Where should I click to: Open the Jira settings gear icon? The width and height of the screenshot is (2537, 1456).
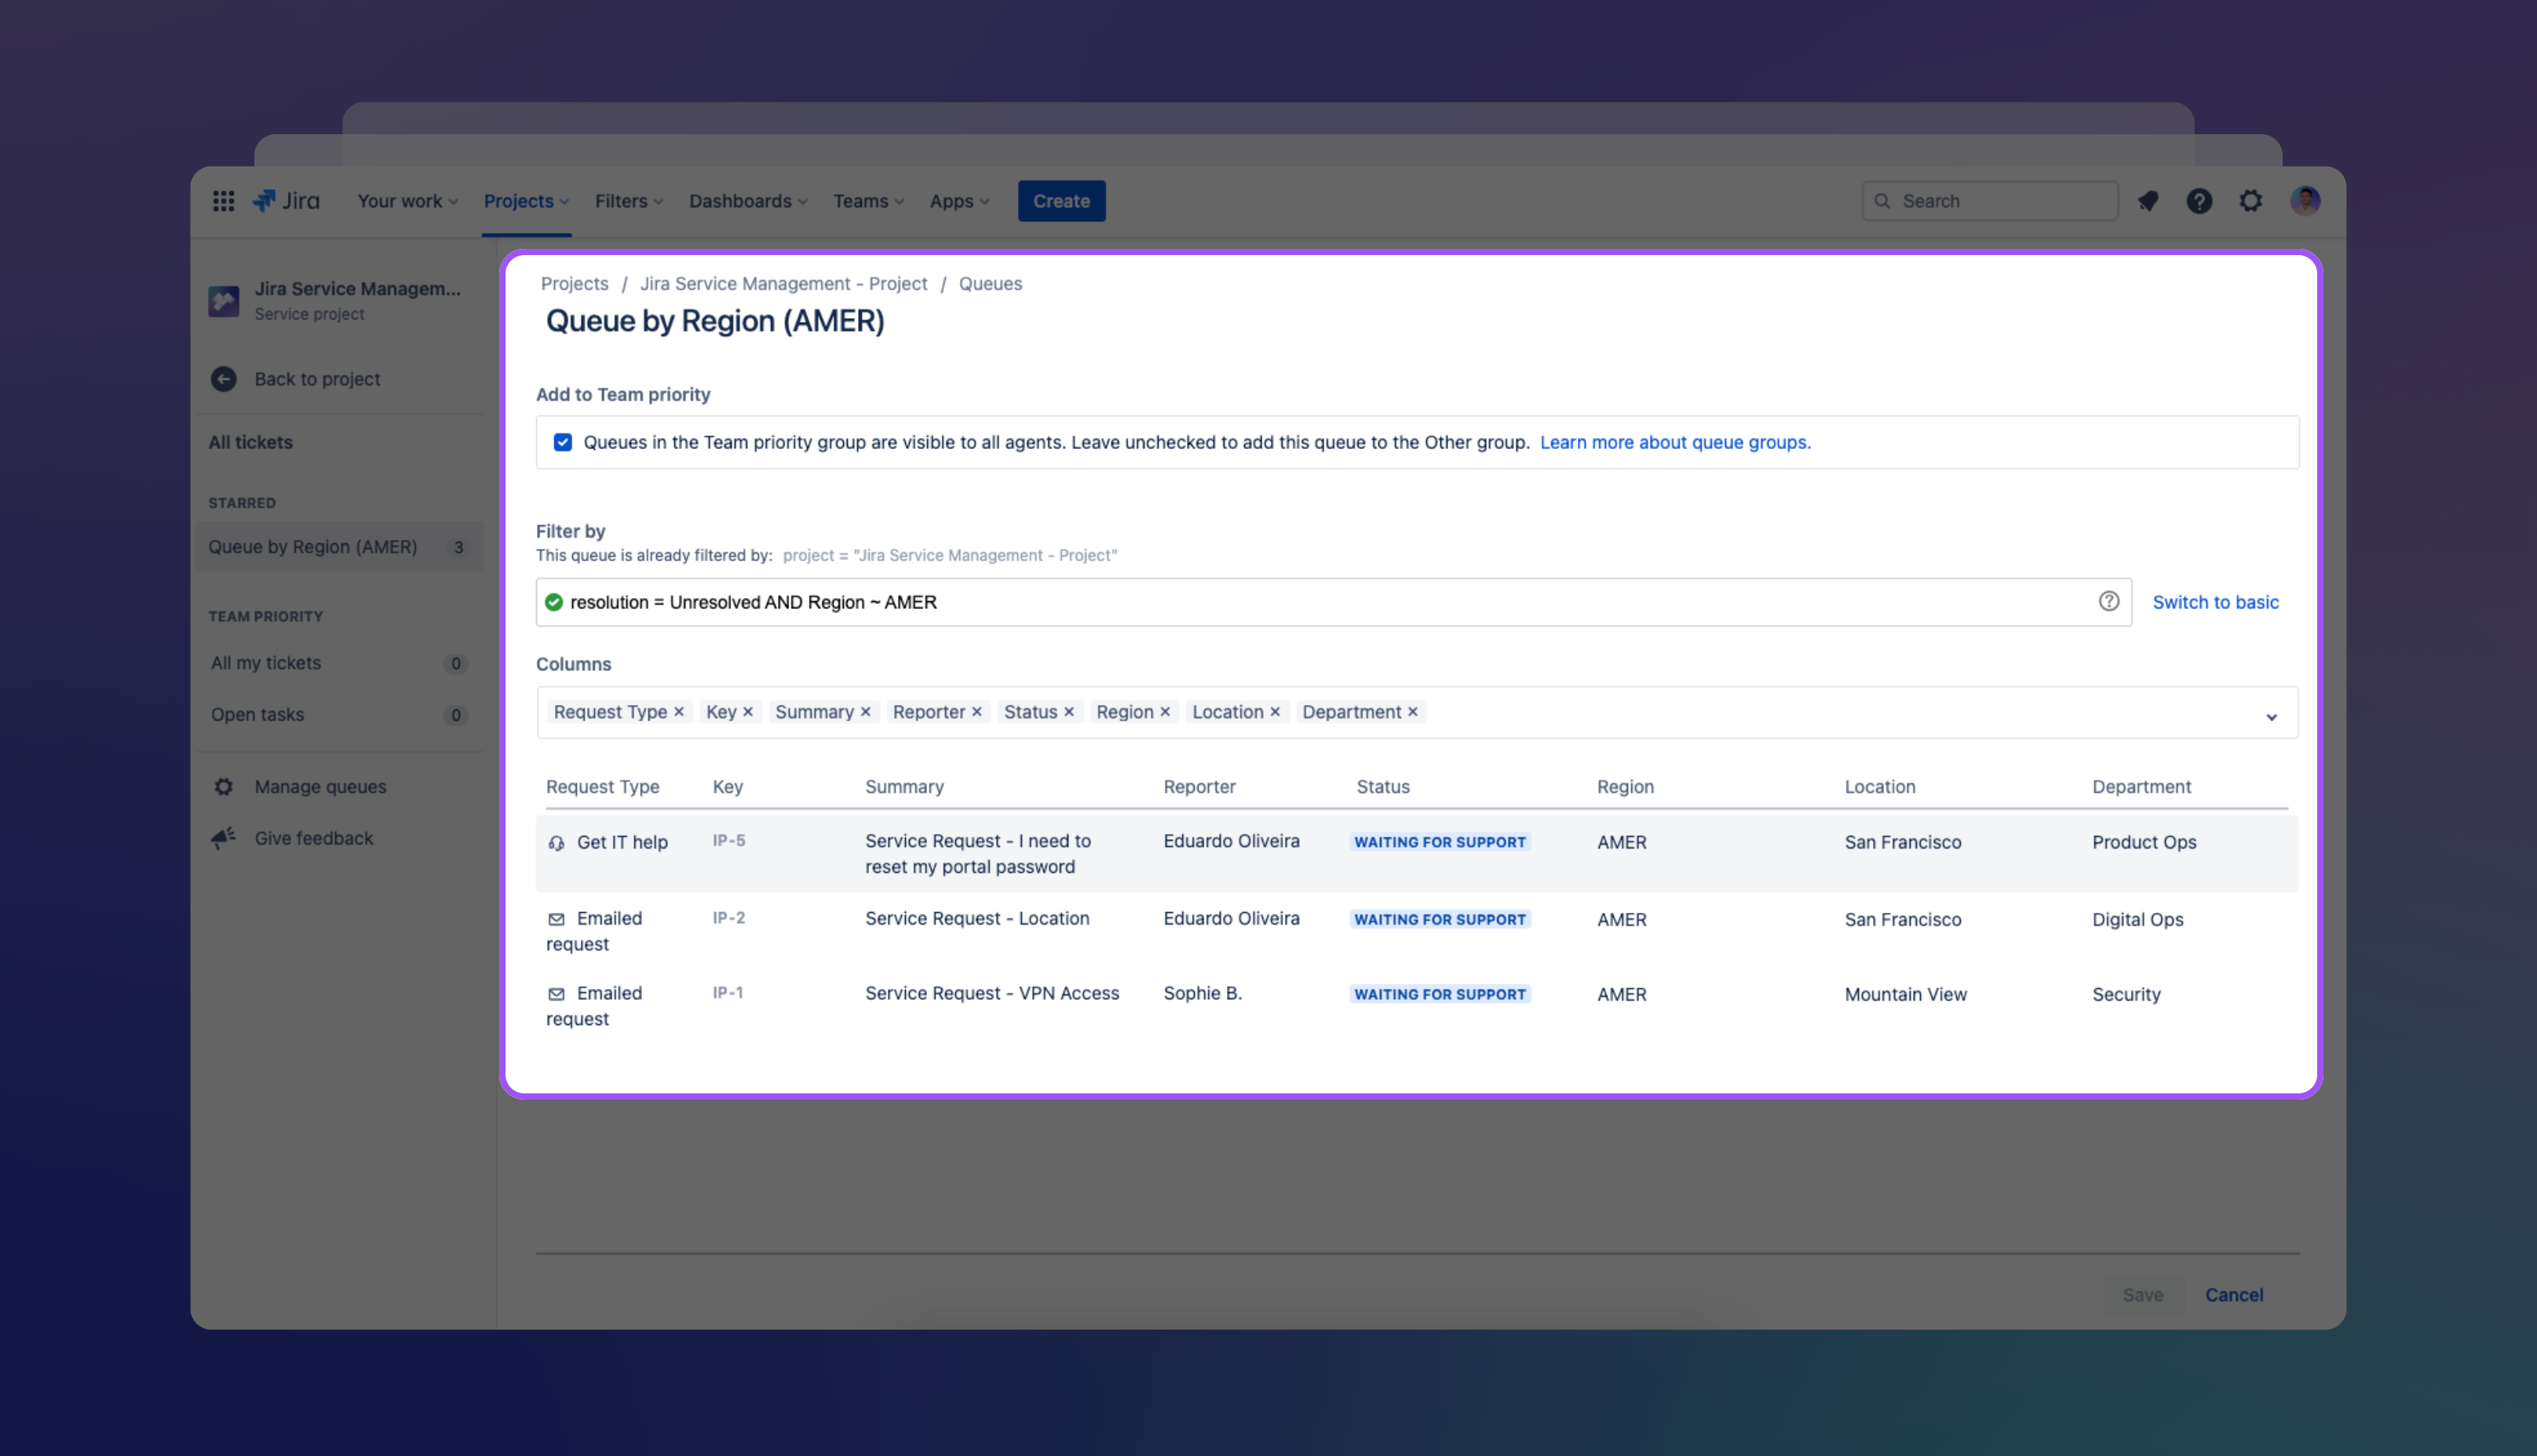[x=2251, y=201]
